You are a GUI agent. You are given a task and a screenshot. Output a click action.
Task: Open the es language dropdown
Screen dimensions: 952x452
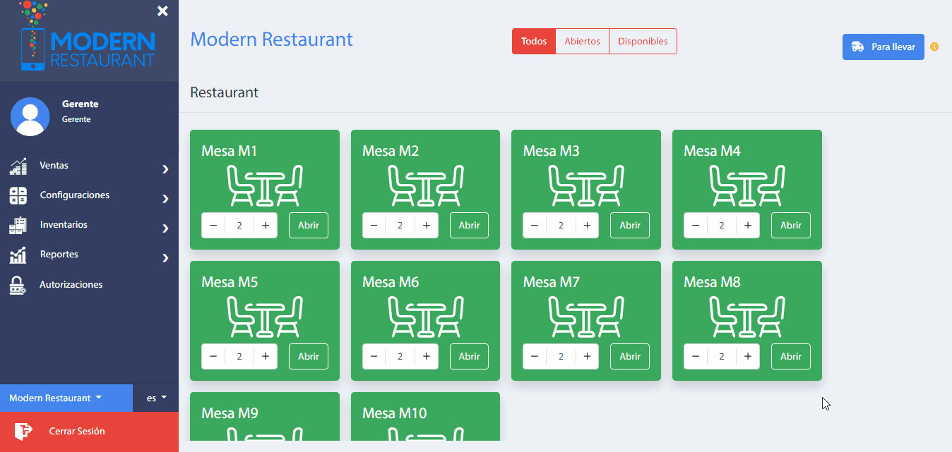[156, 398]
